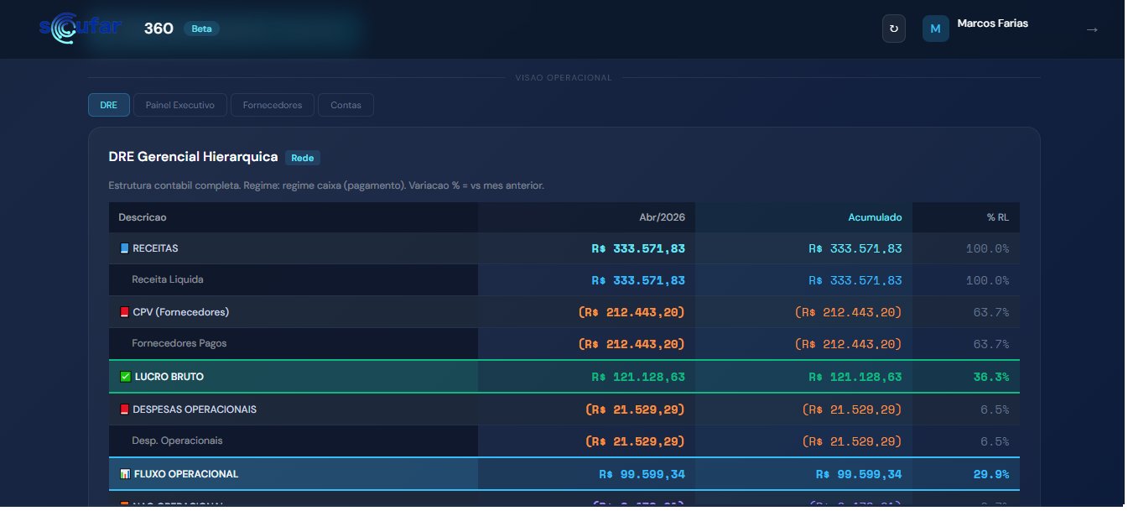This screenshot has height=511, width=1128.
Task: Click Desp. Operacionais Acumulado (R$ 21.529,29)
Action: click(852, 441)
